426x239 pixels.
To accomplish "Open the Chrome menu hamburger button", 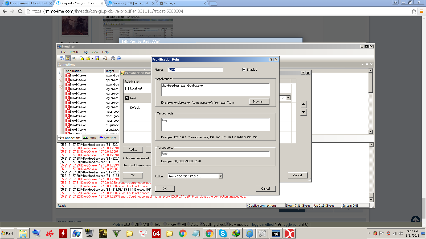I will click(x=421, y=11).
